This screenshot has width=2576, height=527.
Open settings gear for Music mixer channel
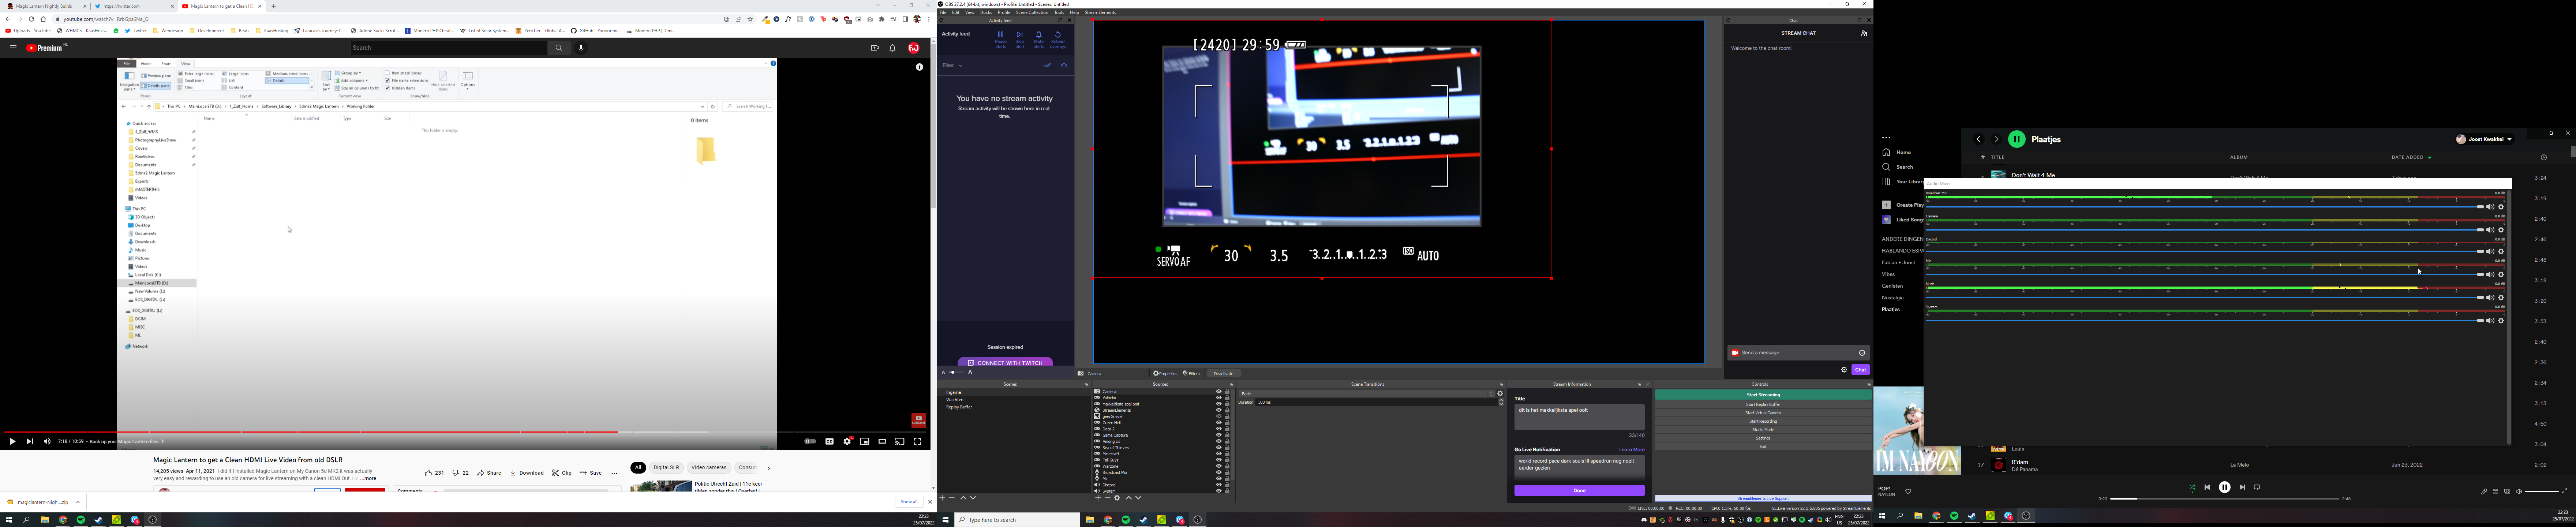pyautogui.click(x=2501, y=297)
